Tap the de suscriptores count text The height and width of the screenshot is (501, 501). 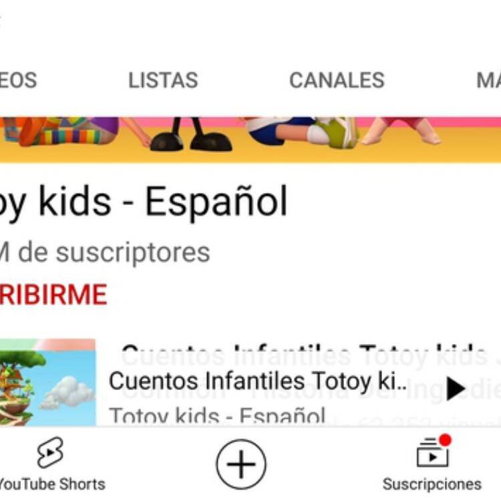pos(105,253)
